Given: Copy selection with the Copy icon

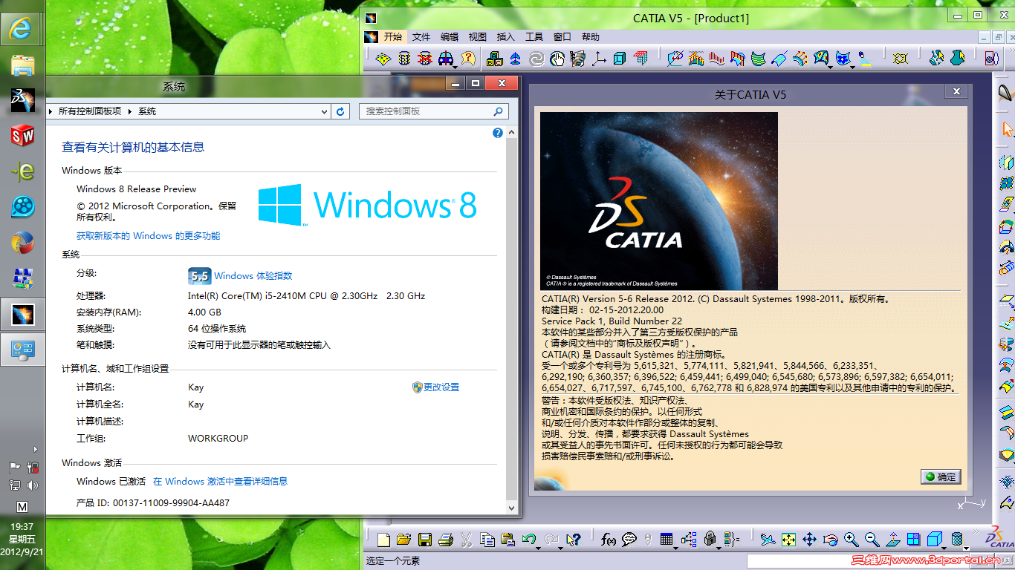Looking at the screenshot, I should pos(487,540).
